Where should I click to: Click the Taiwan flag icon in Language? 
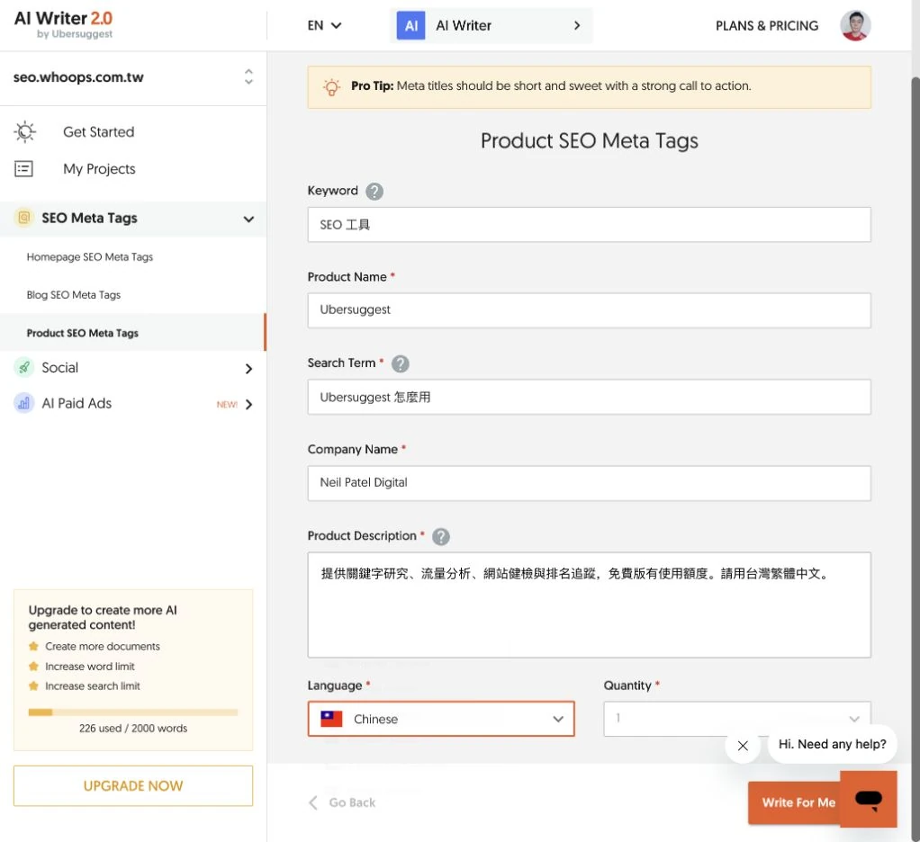[x=331, y=719]
